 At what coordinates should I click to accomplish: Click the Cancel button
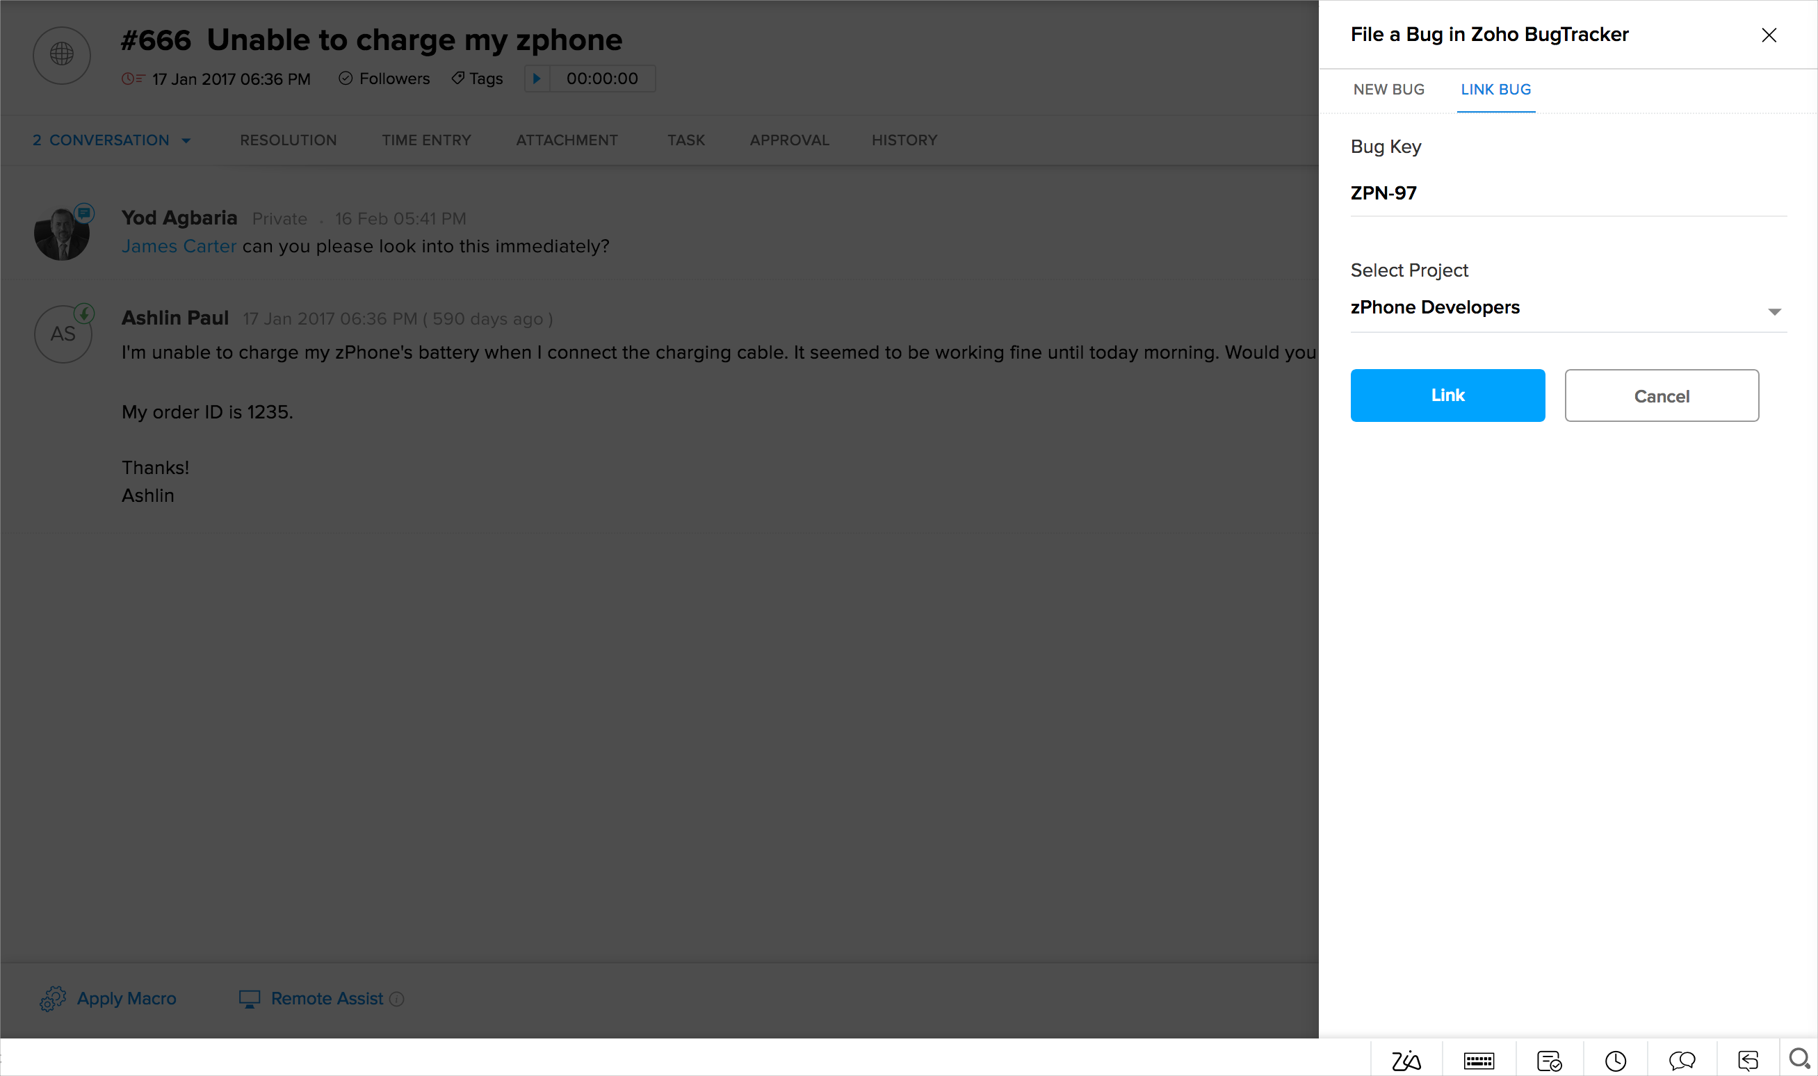tap(1661, 396)
